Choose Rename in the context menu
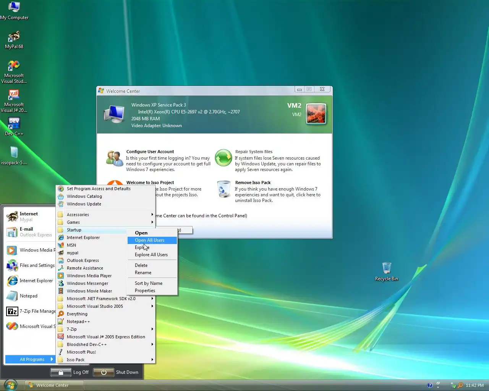The width and height of the screenshot is (489, 391). pos(152,273)
